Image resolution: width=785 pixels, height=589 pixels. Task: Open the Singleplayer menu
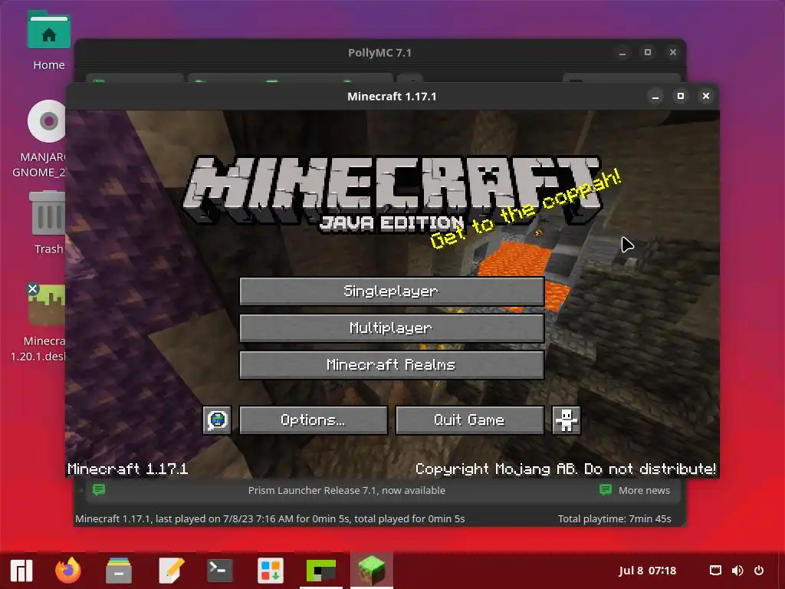click(x=392, y=291)
